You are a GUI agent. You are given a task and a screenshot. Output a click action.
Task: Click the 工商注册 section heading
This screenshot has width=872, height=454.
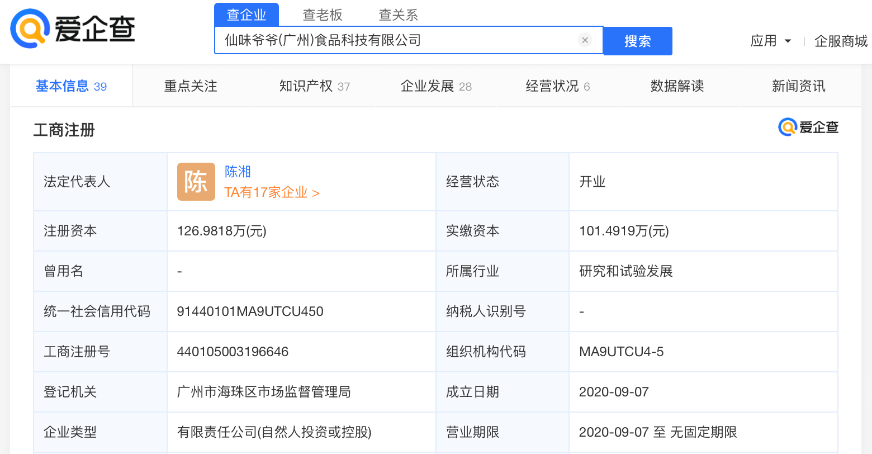click(x=64, y=130)
